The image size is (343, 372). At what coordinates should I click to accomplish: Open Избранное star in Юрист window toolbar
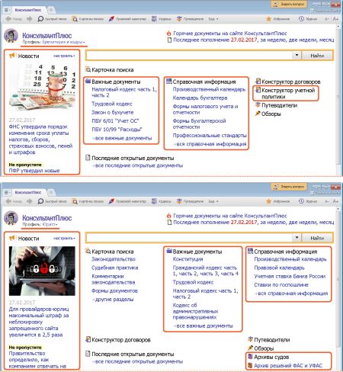click(268, 201)
